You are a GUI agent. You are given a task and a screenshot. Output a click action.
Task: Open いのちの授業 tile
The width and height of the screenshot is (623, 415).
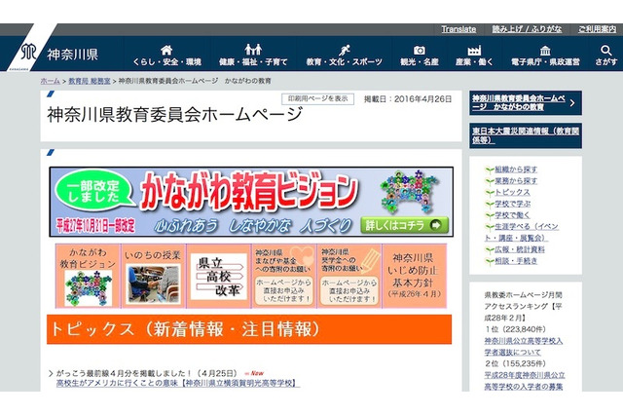pyautogui.click(x=153, y=277)
